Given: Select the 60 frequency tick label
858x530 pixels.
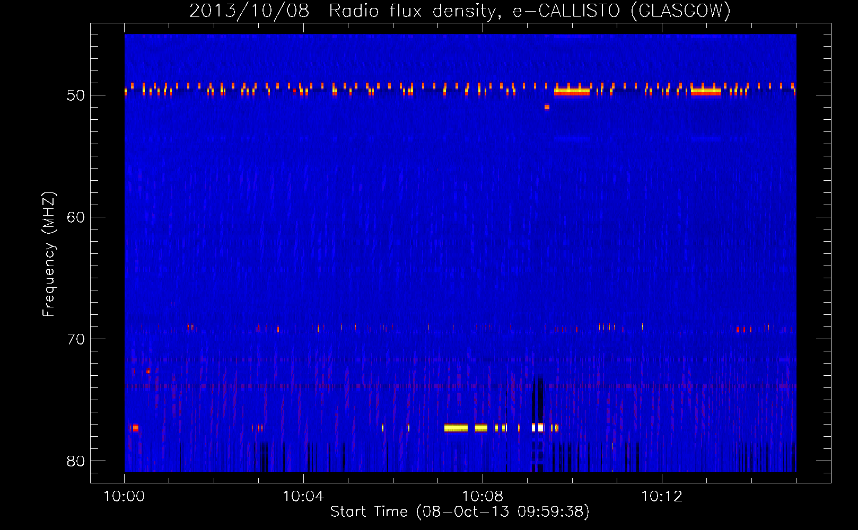Looking at the screenshot, I should pos(76,217).
